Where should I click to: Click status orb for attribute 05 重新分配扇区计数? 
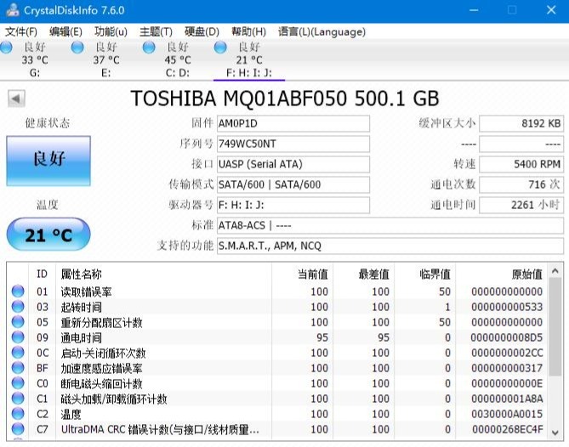pyautogui.click(x=18, y=323)
